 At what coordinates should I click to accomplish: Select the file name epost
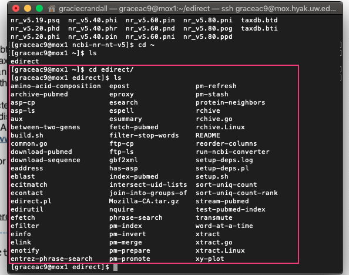click(119, 86)
